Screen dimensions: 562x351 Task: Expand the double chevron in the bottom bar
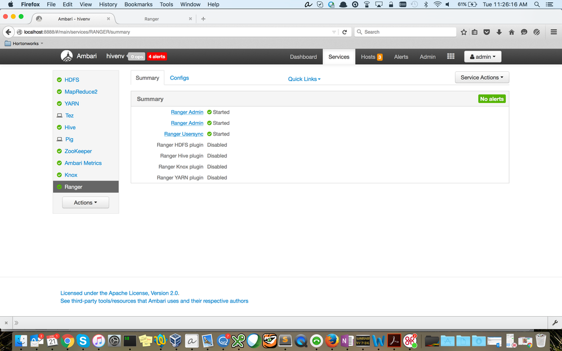[16, 323]
